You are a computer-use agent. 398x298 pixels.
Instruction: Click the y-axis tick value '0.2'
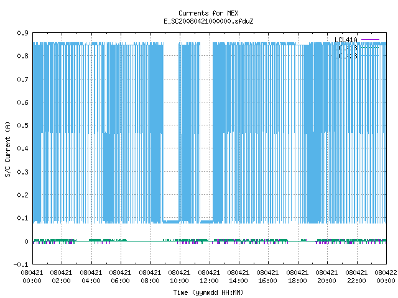pos(23,195)
